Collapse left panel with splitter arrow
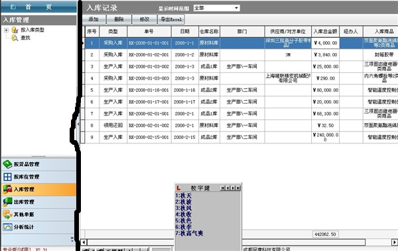The height and width of the screenshot is (251, 398). (78, 124)
